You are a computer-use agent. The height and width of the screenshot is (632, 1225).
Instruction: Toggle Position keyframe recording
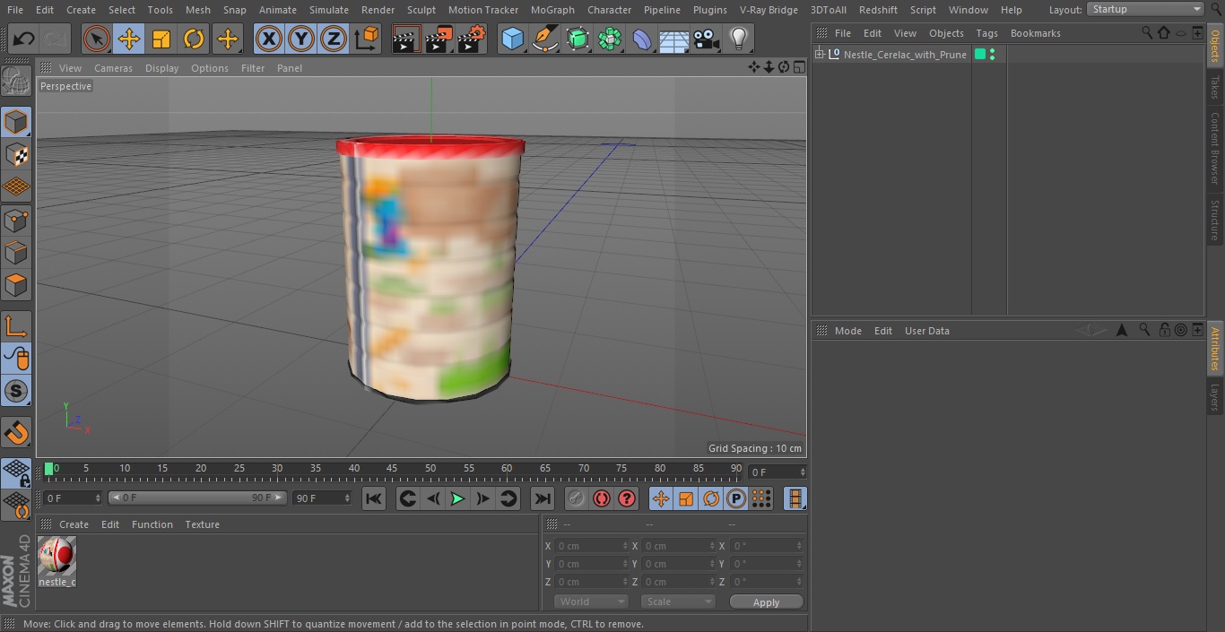pyautogui.click(x=661, y=498)
